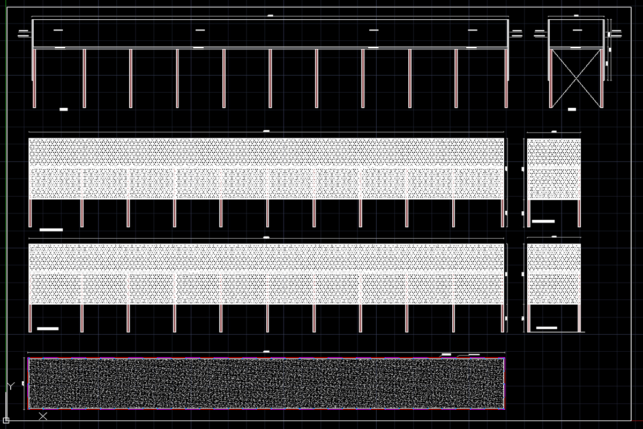The image size is (643, 429).
Task: Pick the dense hatched plan rectangle at bottom
Action: [x=266, y=383]
